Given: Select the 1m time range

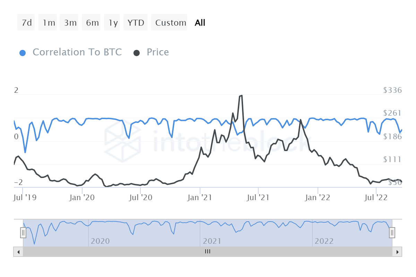Looking at the screenshot, I should (x=49, y=23).
